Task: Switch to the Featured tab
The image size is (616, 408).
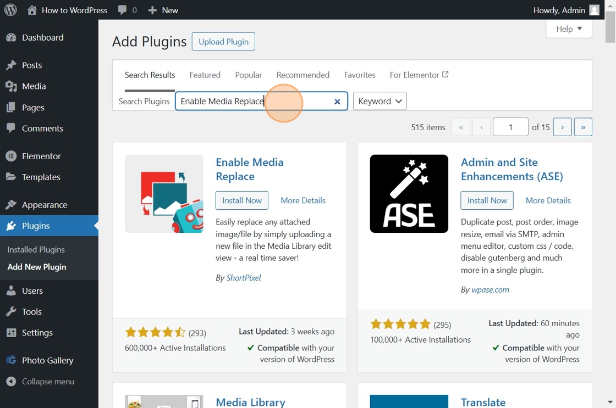Action: click(x=205, y=75)
